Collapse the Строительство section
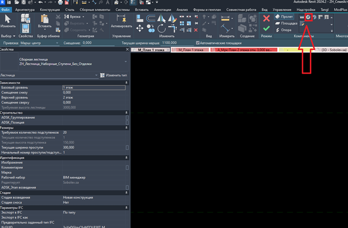 (126, 113)
